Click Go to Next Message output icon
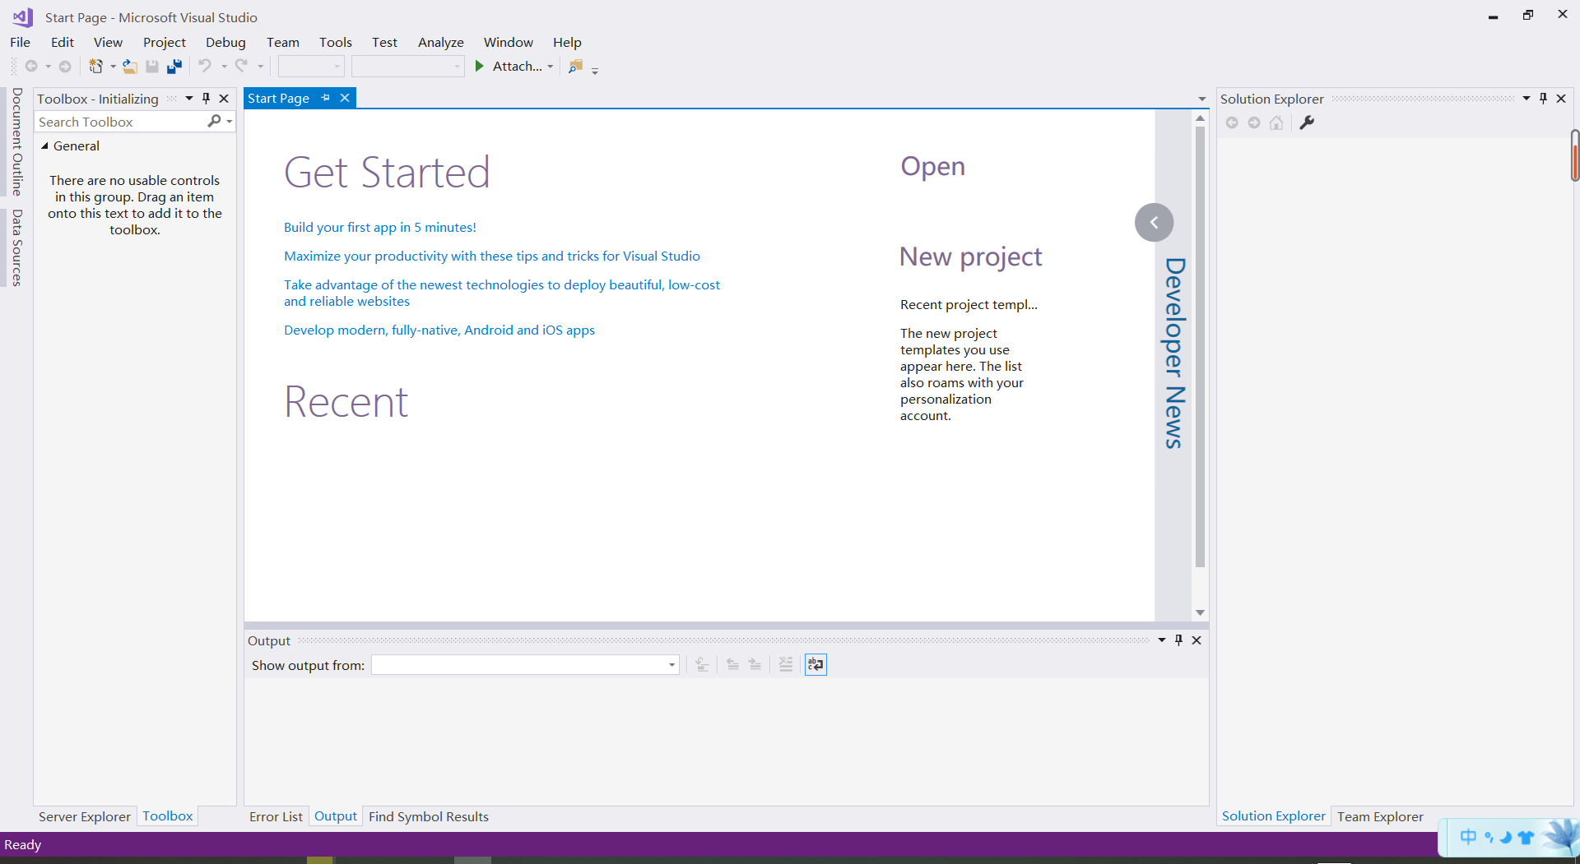1580x864 pixels. (755, 664)
